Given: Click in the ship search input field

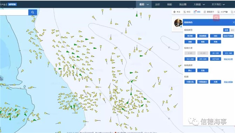Looking at the screenshot, I should click(x=14, y=12).
